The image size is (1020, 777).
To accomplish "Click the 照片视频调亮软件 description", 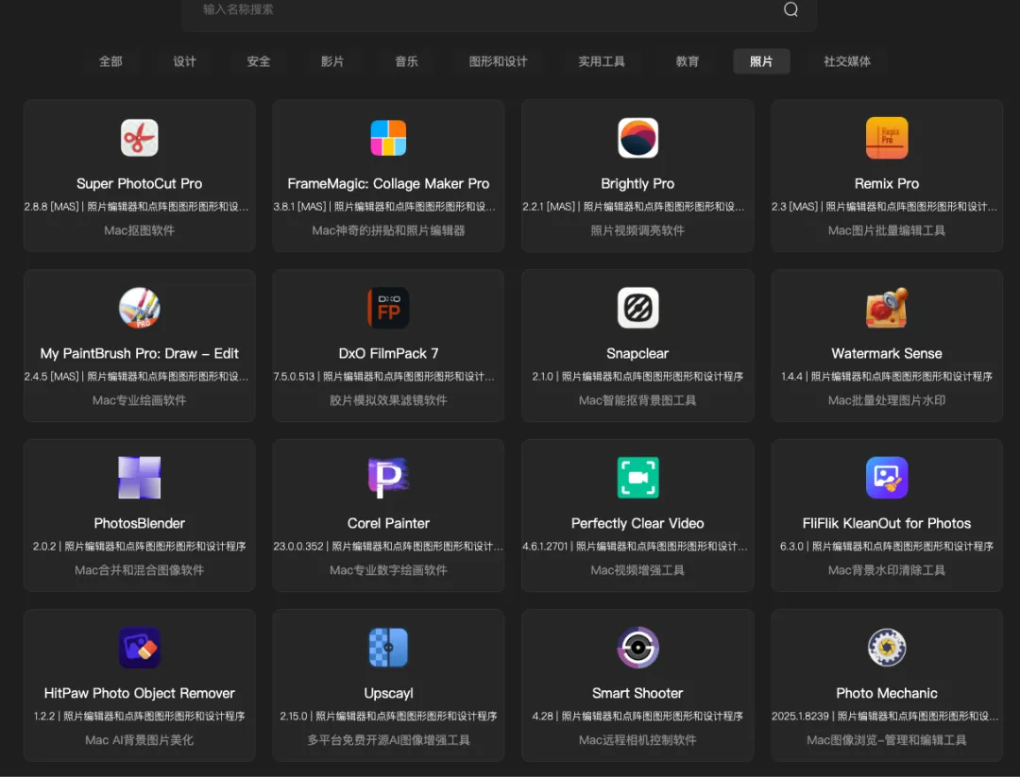I will pyautogui.click(x=637, y=230).
